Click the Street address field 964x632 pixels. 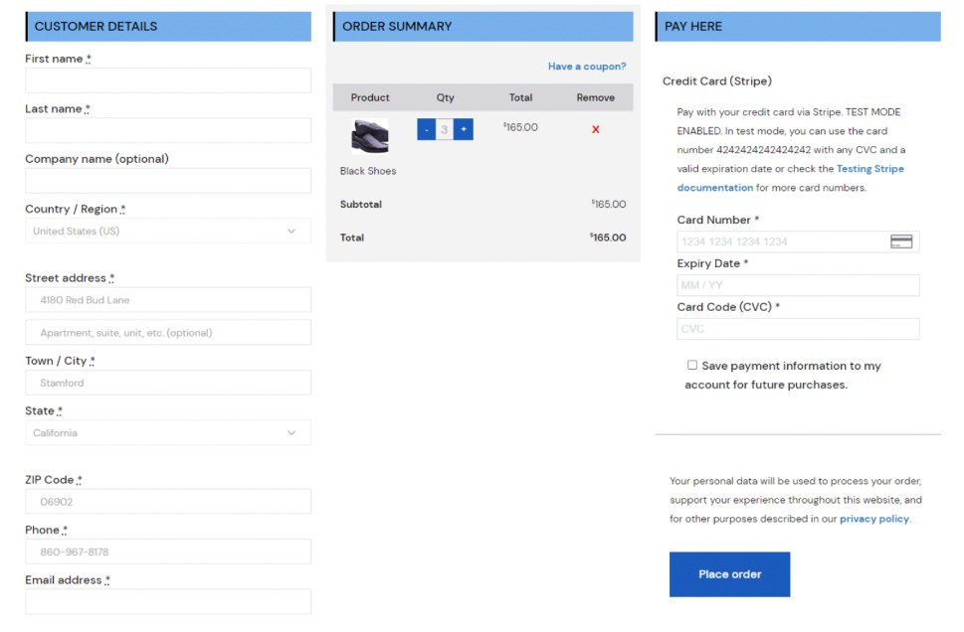(x=167, y=300)
